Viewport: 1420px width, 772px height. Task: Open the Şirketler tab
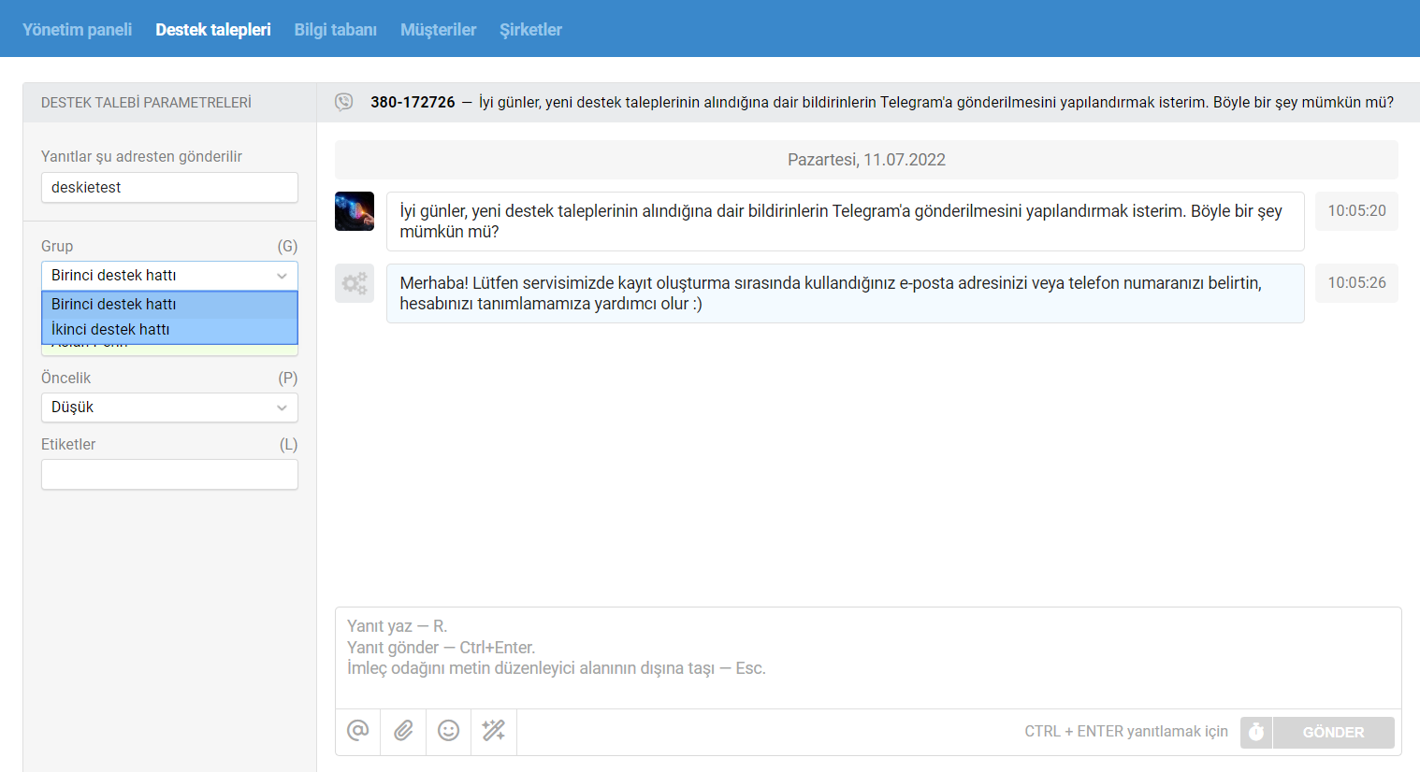point(530,30)
